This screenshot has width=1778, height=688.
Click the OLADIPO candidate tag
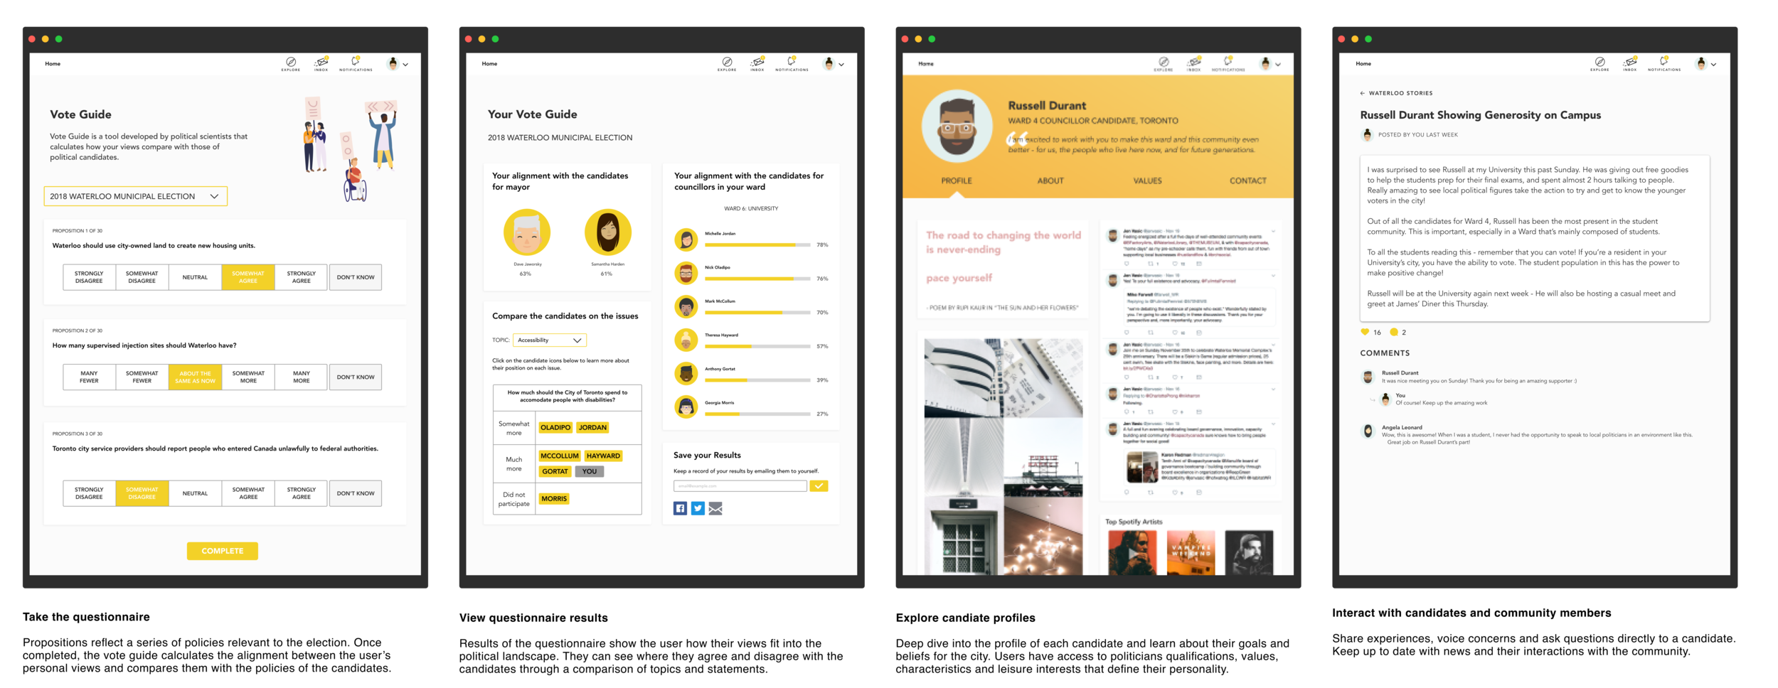555,427
